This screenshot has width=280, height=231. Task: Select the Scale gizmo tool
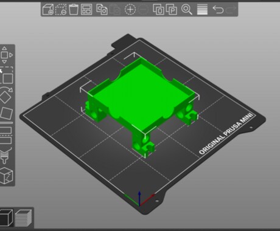click(7, 75)
